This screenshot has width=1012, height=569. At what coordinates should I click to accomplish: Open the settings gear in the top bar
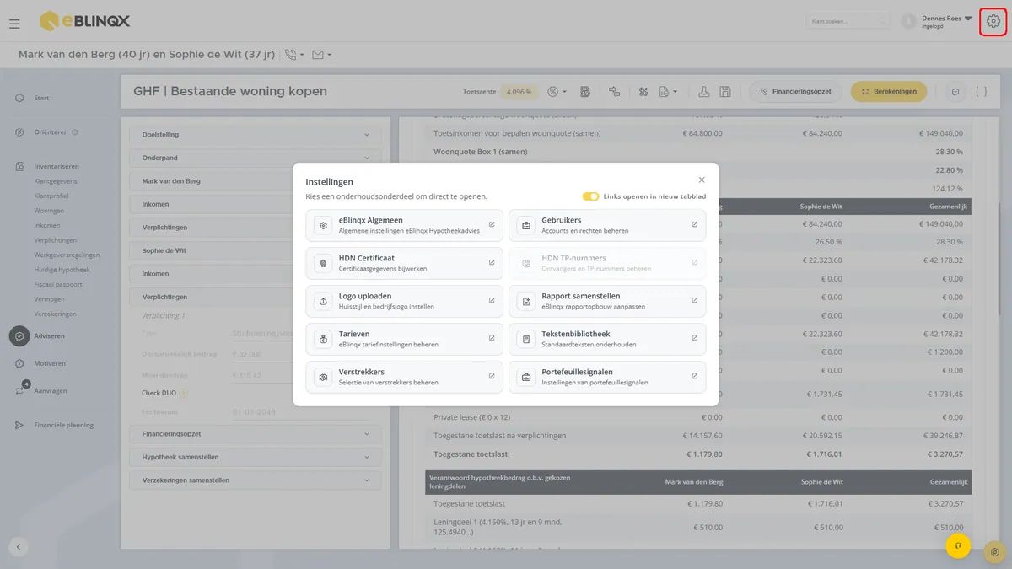click(993, 21)
